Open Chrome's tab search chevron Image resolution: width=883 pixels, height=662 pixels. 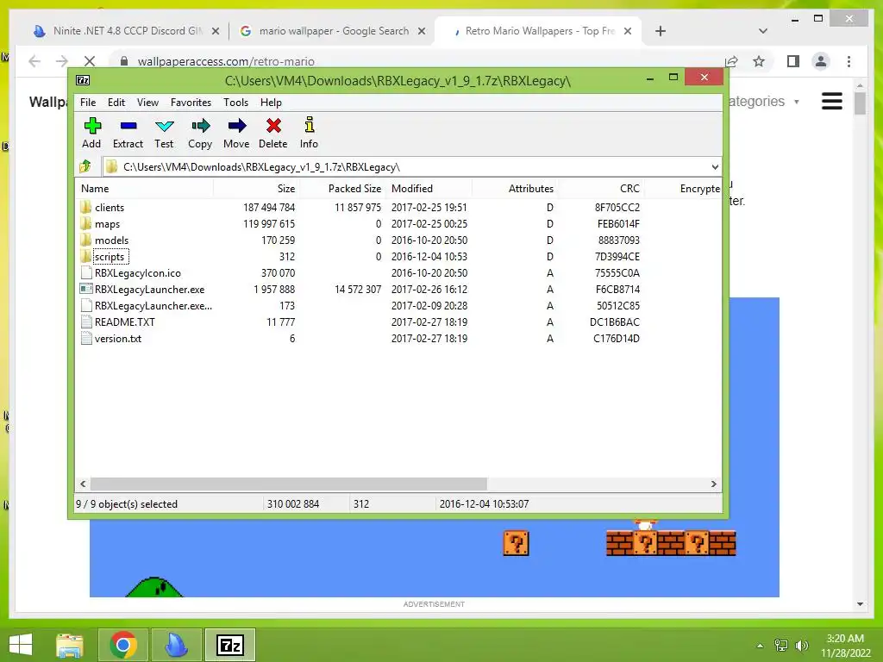pos(763,31)
